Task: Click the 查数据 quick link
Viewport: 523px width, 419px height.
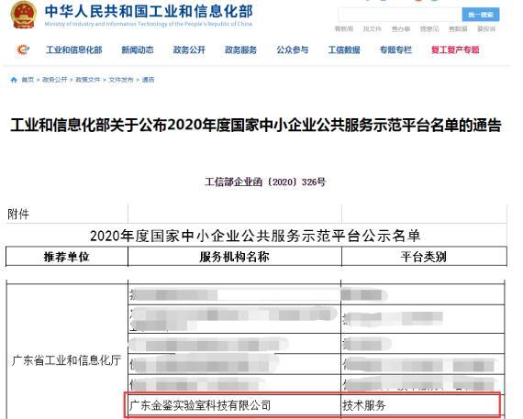Action: click(458, 29)
